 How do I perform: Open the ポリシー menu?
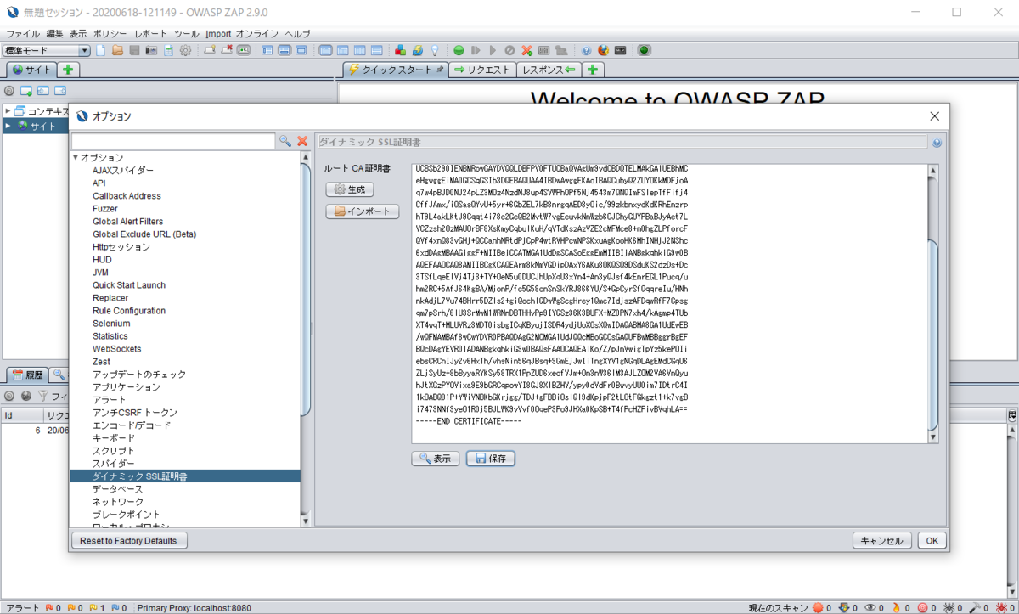pyautogui.click(x=110, y=34)
